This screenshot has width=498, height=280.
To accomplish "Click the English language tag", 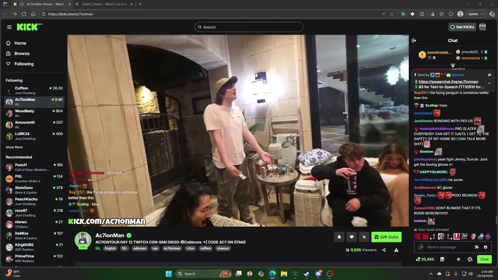I will (110, 248).
